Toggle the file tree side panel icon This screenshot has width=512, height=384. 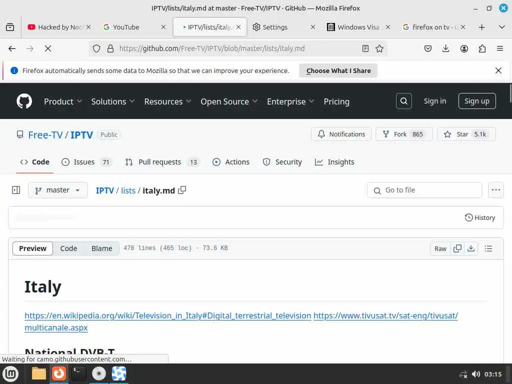pos(16,190)
